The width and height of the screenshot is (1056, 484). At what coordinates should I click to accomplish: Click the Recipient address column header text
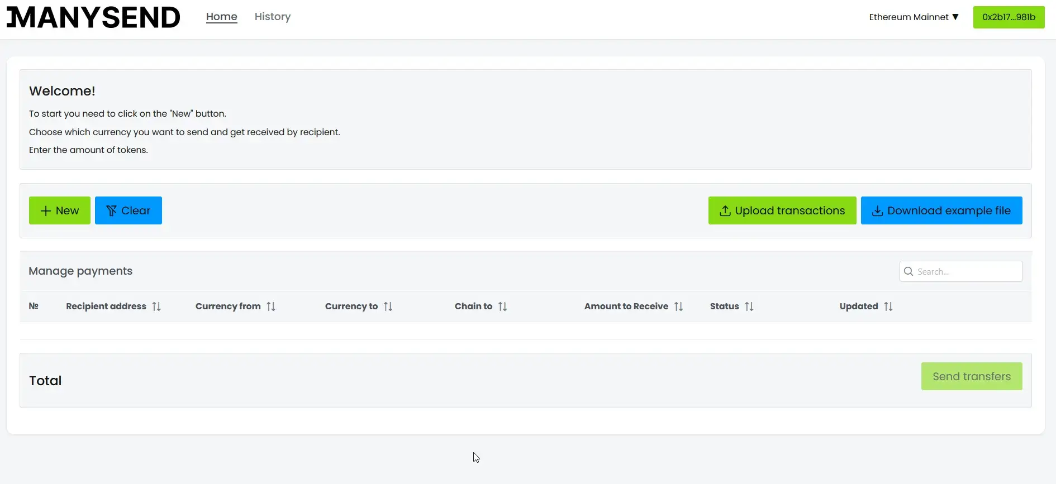pyautogui.click(x=106, y=306)
